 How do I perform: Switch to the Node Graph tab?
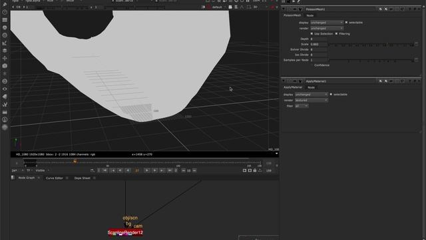coord(27,178)
